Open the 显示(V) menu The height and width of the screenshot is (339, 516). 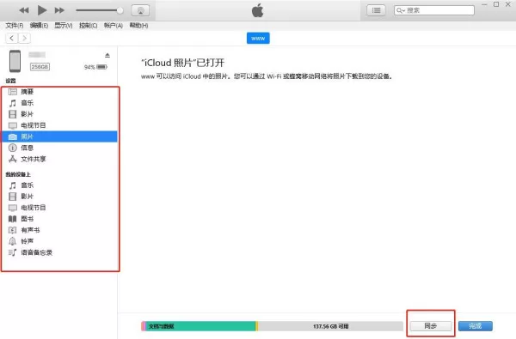click(x=63, y=25)
